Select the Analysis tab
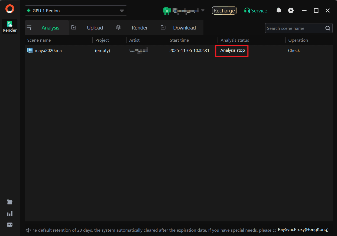 coord(50,28)
